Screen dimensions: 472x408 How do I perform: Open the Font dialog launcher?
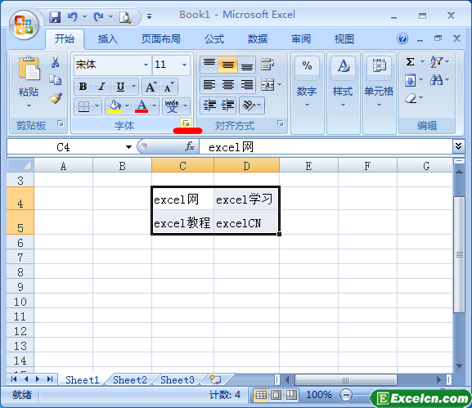click(x=186, y=123)
